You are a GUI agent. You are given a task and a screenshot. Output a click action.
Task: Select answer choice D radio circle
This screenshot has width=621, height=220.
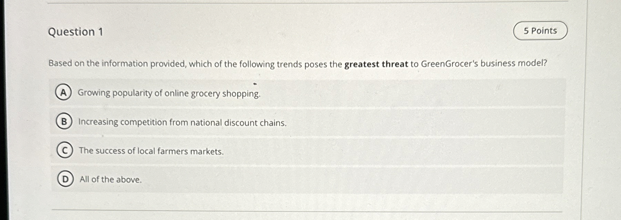click(x=65, y=179)
